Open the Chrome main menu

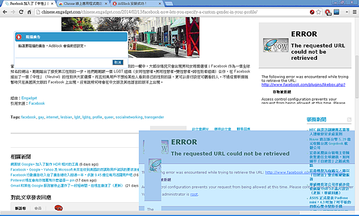tap(354, 12)
